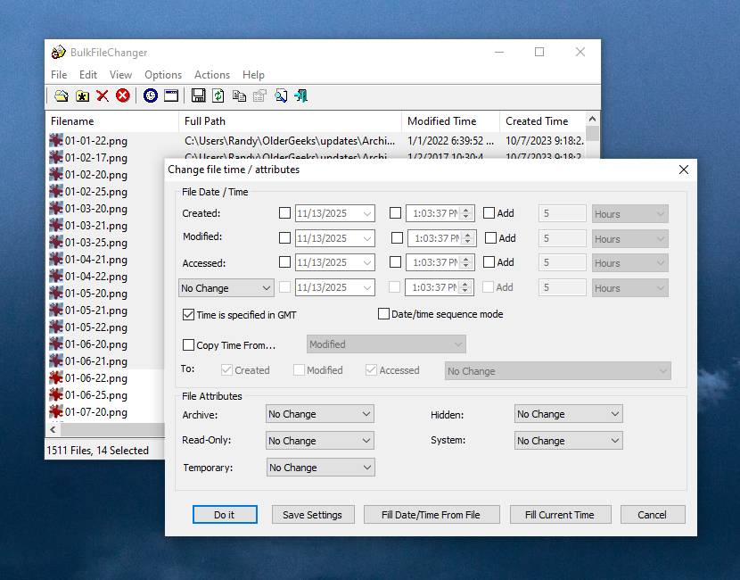Open the Read-Only attribute dropdown

[x=319, y=441]
